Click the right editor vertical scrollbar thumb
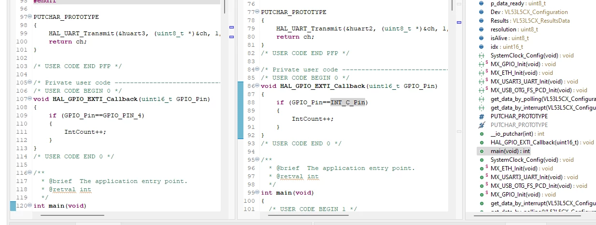The image size is (596, 225). tap(452, 4)
